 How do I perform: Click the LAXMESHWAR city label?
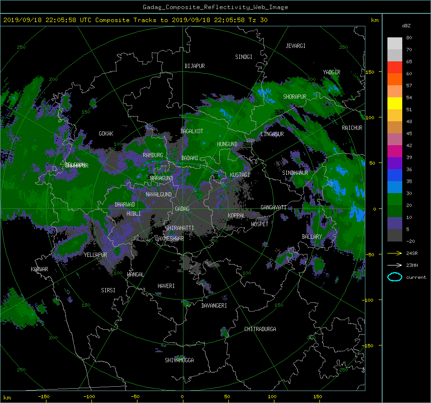pos(170,239)
